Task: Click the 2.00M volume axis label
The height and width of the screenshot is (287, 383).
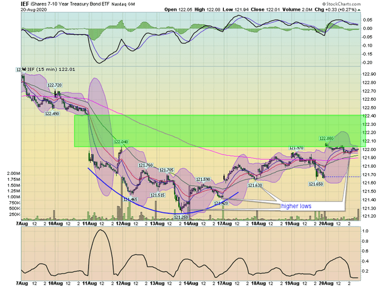Action: pos(13,174)
